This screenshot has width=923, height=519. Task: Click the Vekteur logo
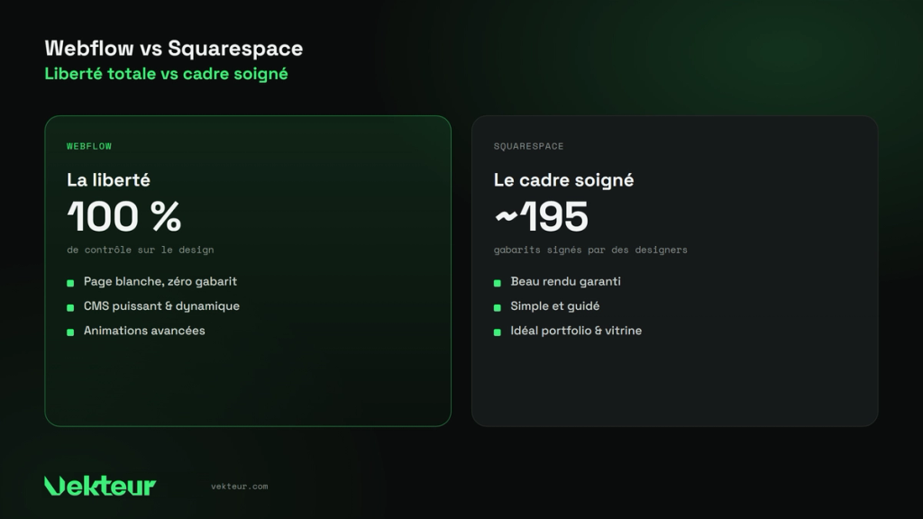[100, 486]
